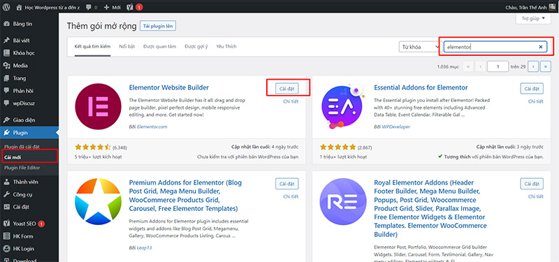Open Elementor.com author link
This screenshot has height=262, width=559.
point(152,126)
